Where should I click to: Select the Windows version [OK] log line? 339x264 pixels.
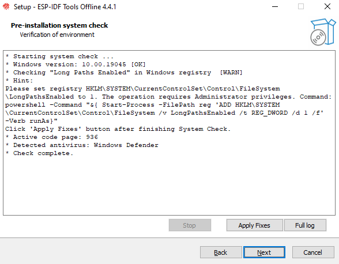[x=76, y=65]
